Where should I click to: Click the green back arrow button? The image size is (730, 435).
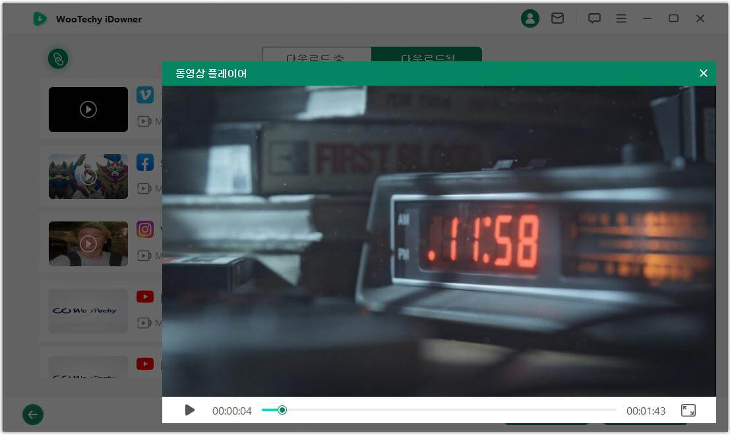(33, 415)
